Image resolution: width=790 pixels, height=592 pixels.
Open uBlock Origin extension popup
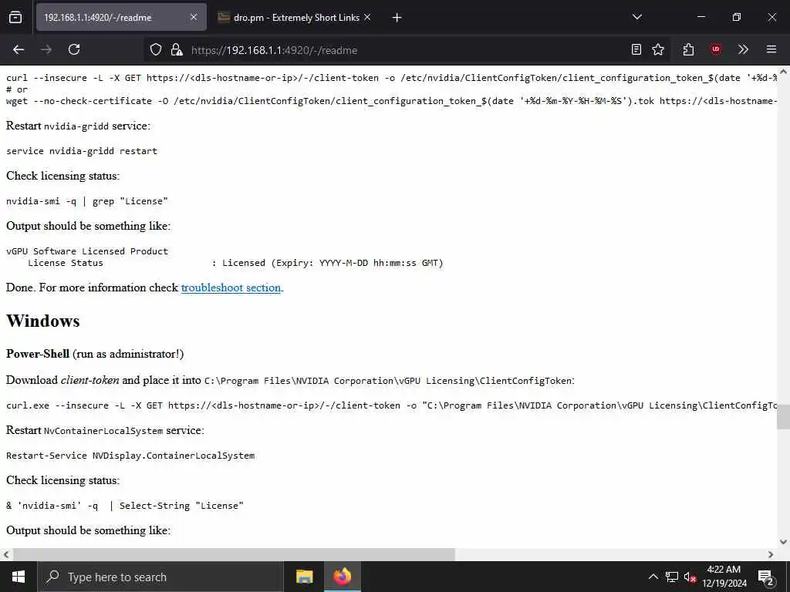pos(715,49)
